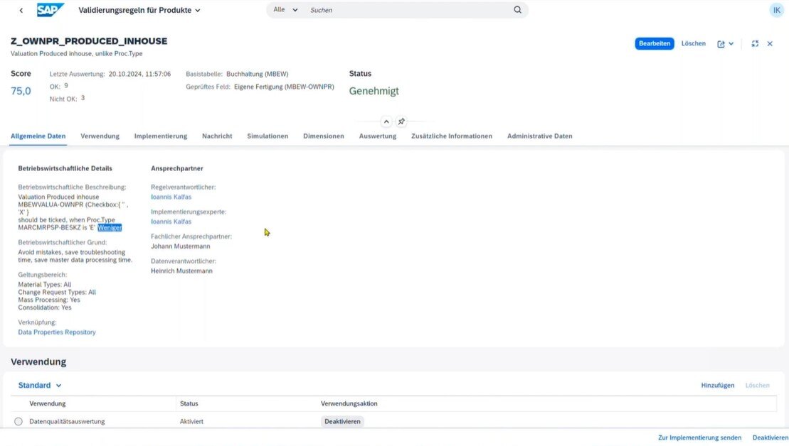The width and height of the screenshot is (789, 446).
Task: Click the search magnifier icon
Action: click(517, 10)
